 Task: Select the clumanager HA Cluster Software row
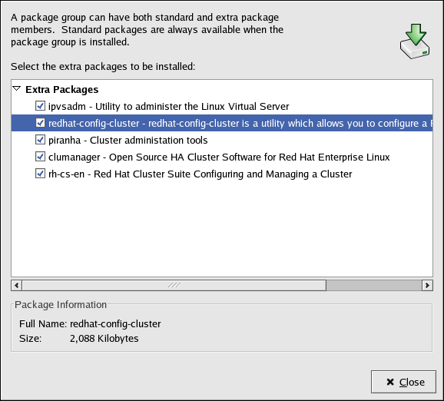pyautogui.click(x=222, y=157)
